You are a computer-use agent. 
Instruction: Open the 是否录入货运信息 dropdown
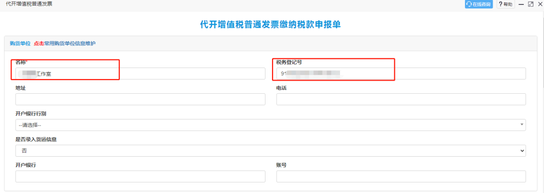coord(270,151)
